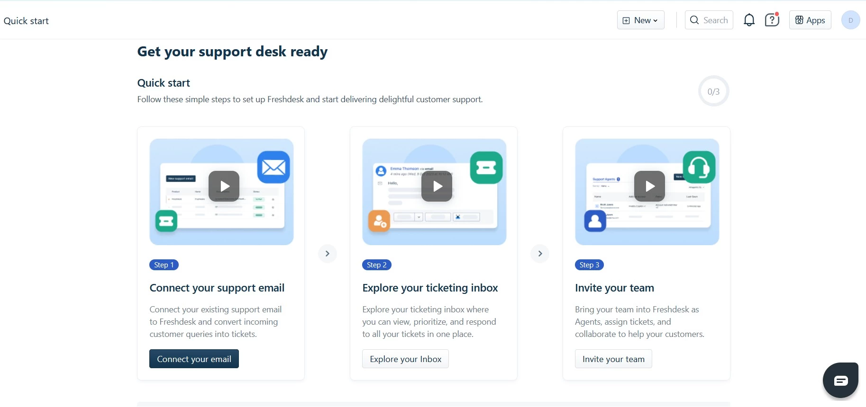Click the arrow between Step 1 and Step 2
The image size is (866, 407).
click(x=327, y=254)
